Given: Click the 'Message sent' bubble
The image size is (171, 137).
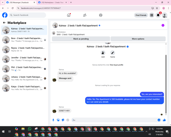Looking at the screenshot, I should pyautogui.click(x=65, y=78).
